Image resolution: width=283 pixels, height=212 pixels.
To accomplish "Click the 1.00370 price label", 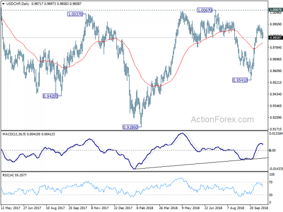I will (75, 14).
